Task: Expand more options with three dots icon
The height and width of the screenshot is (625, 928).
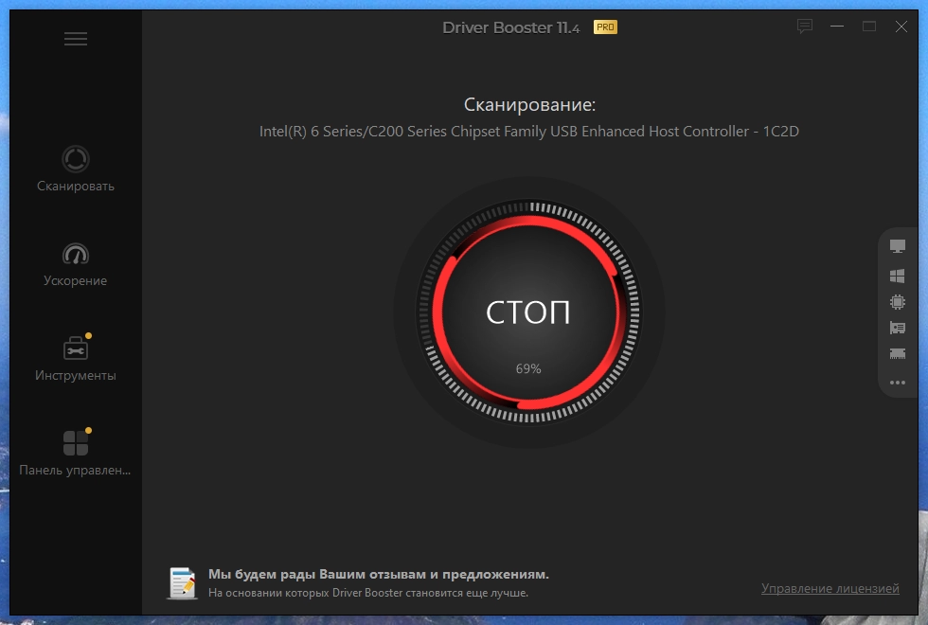Action: coord(898,383)
